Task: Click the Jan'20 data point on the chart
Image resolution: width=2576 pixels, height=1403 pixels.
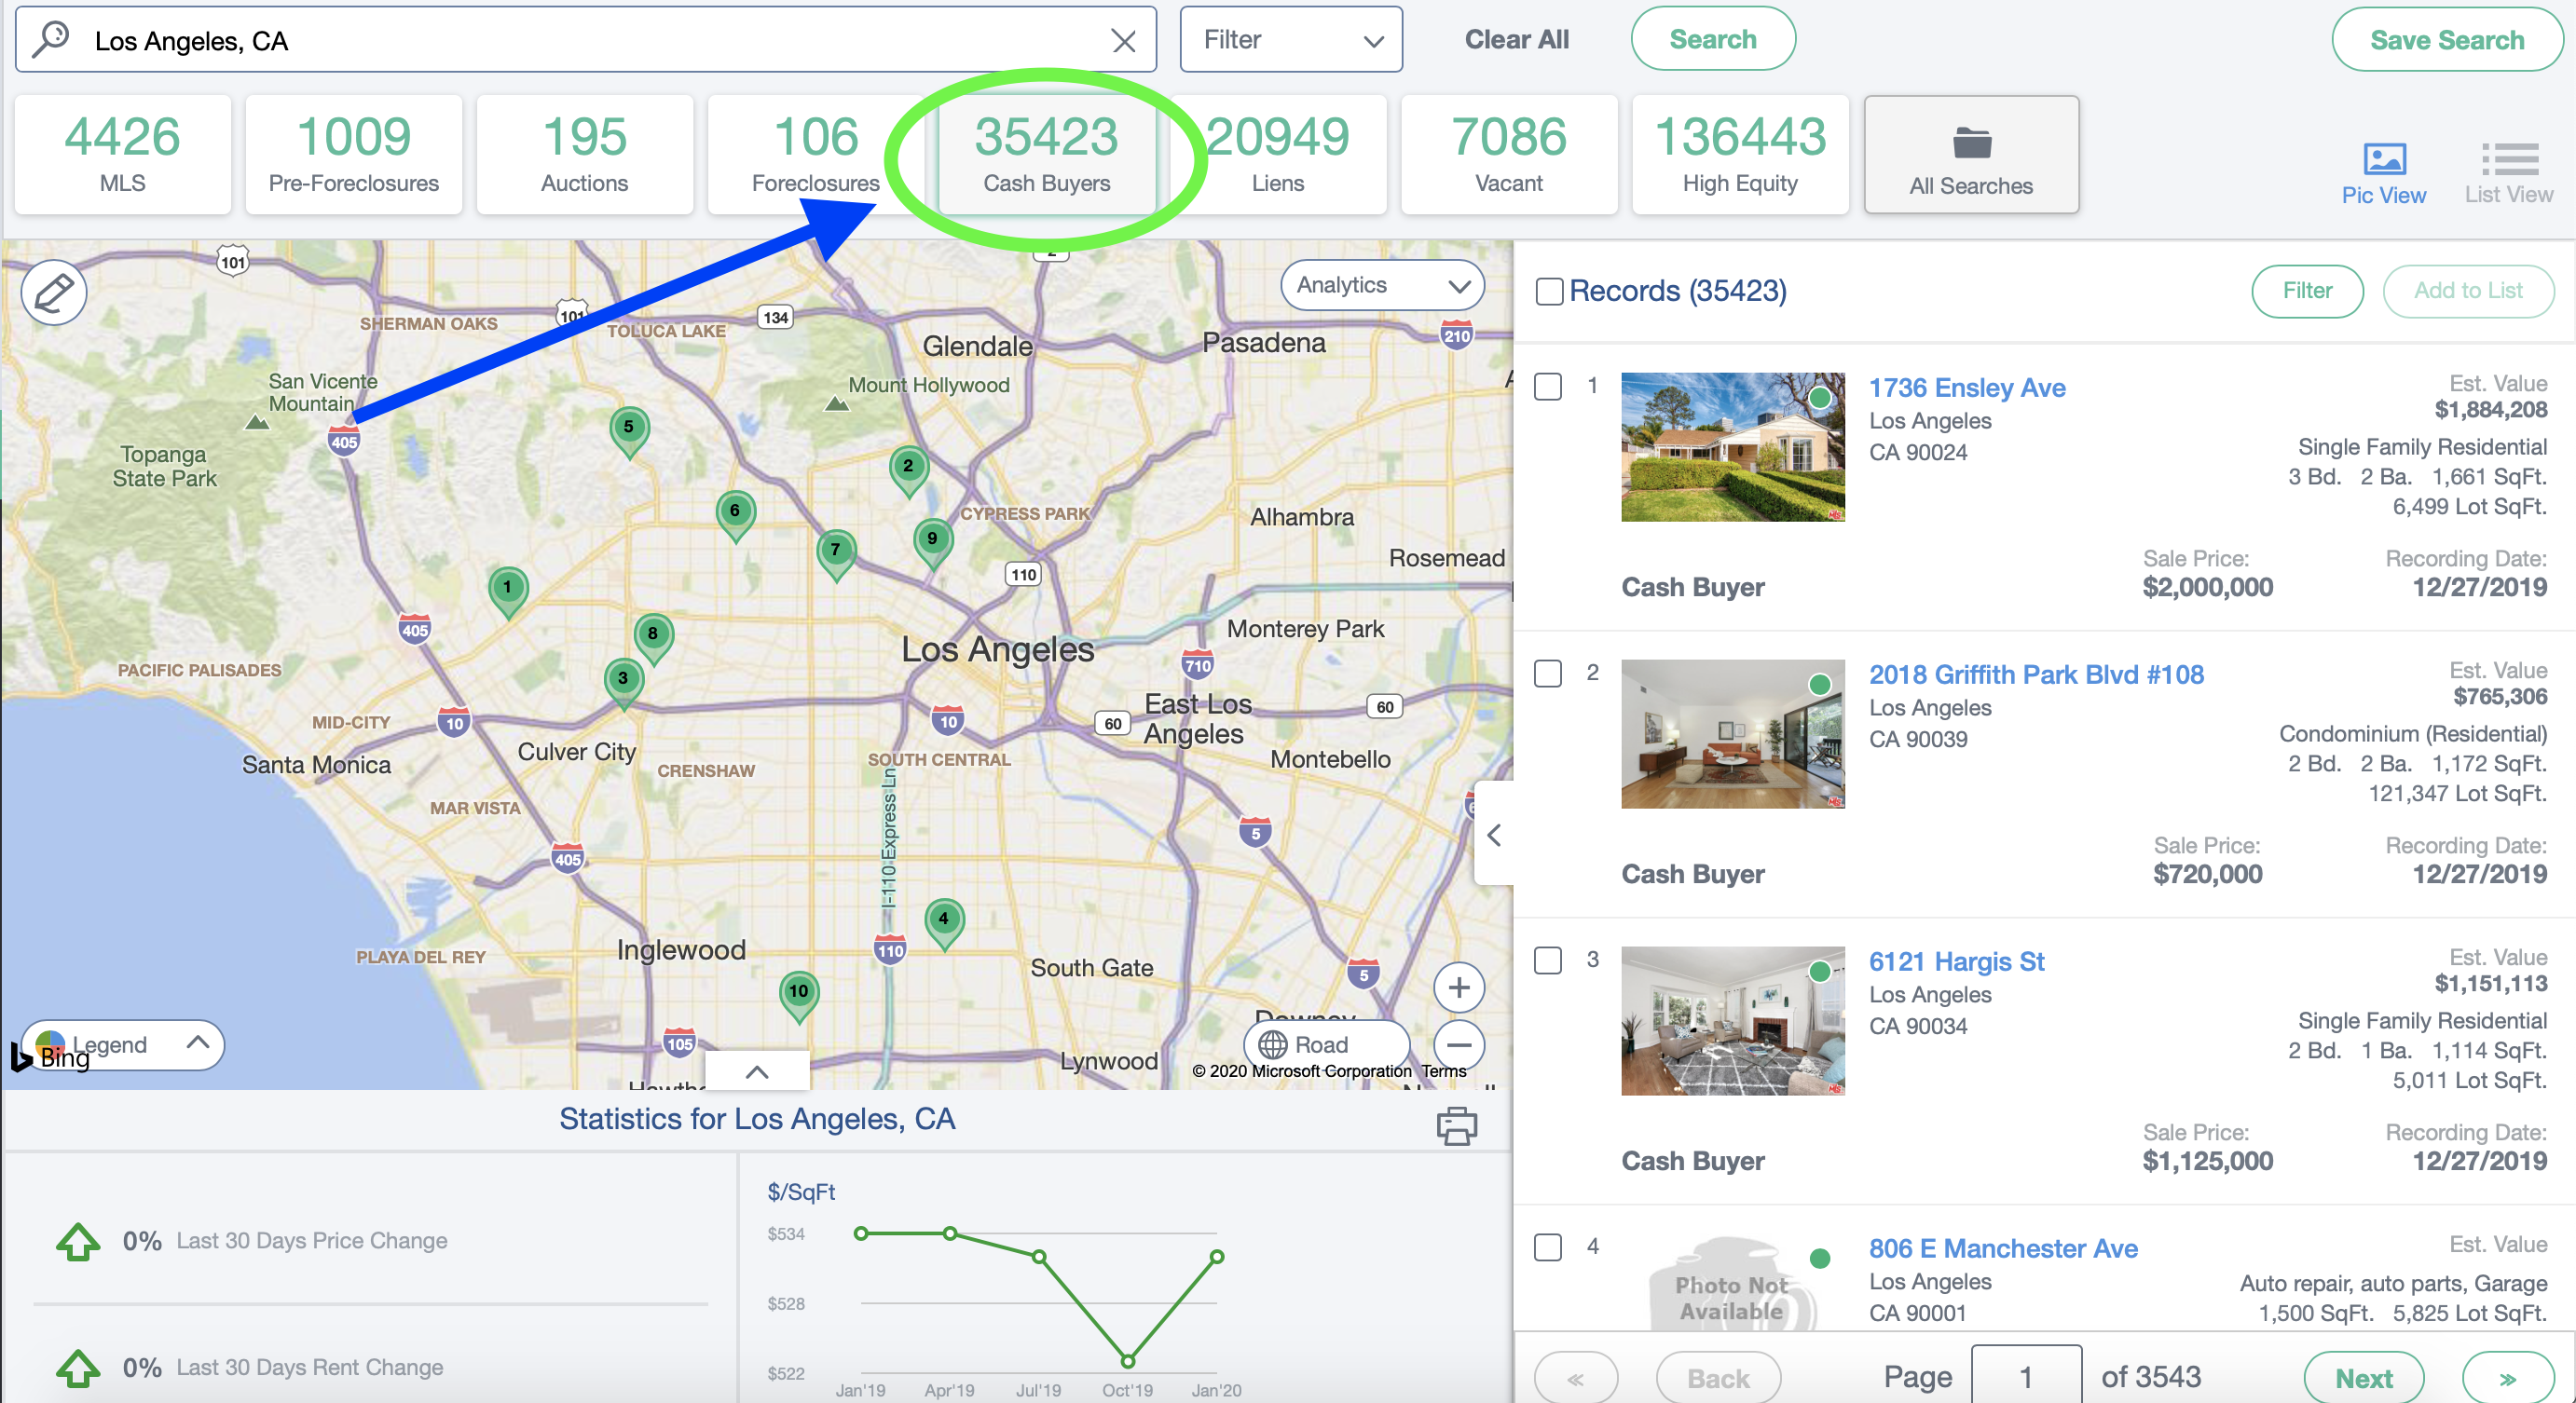Action: pos(1216,1256)
